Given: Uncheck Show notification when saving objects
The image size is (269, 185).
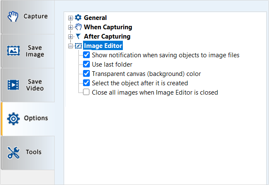Looking at the screenshot, I should point(86,55).
